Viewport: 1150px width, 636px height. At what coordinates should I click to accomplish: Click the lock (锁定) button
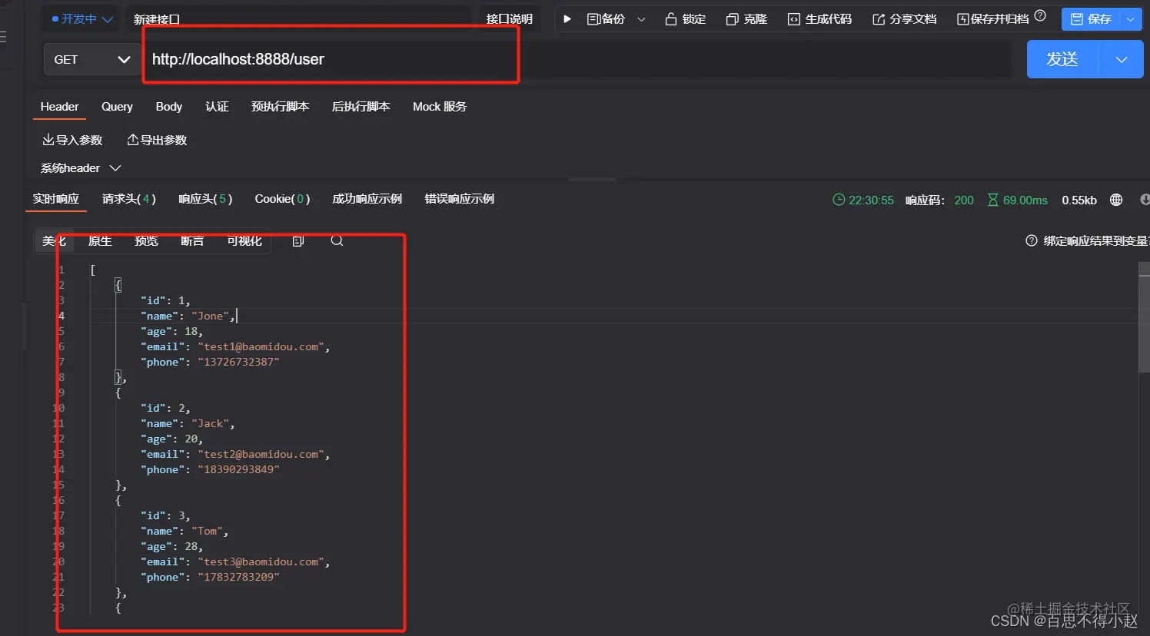click(685, 19)
